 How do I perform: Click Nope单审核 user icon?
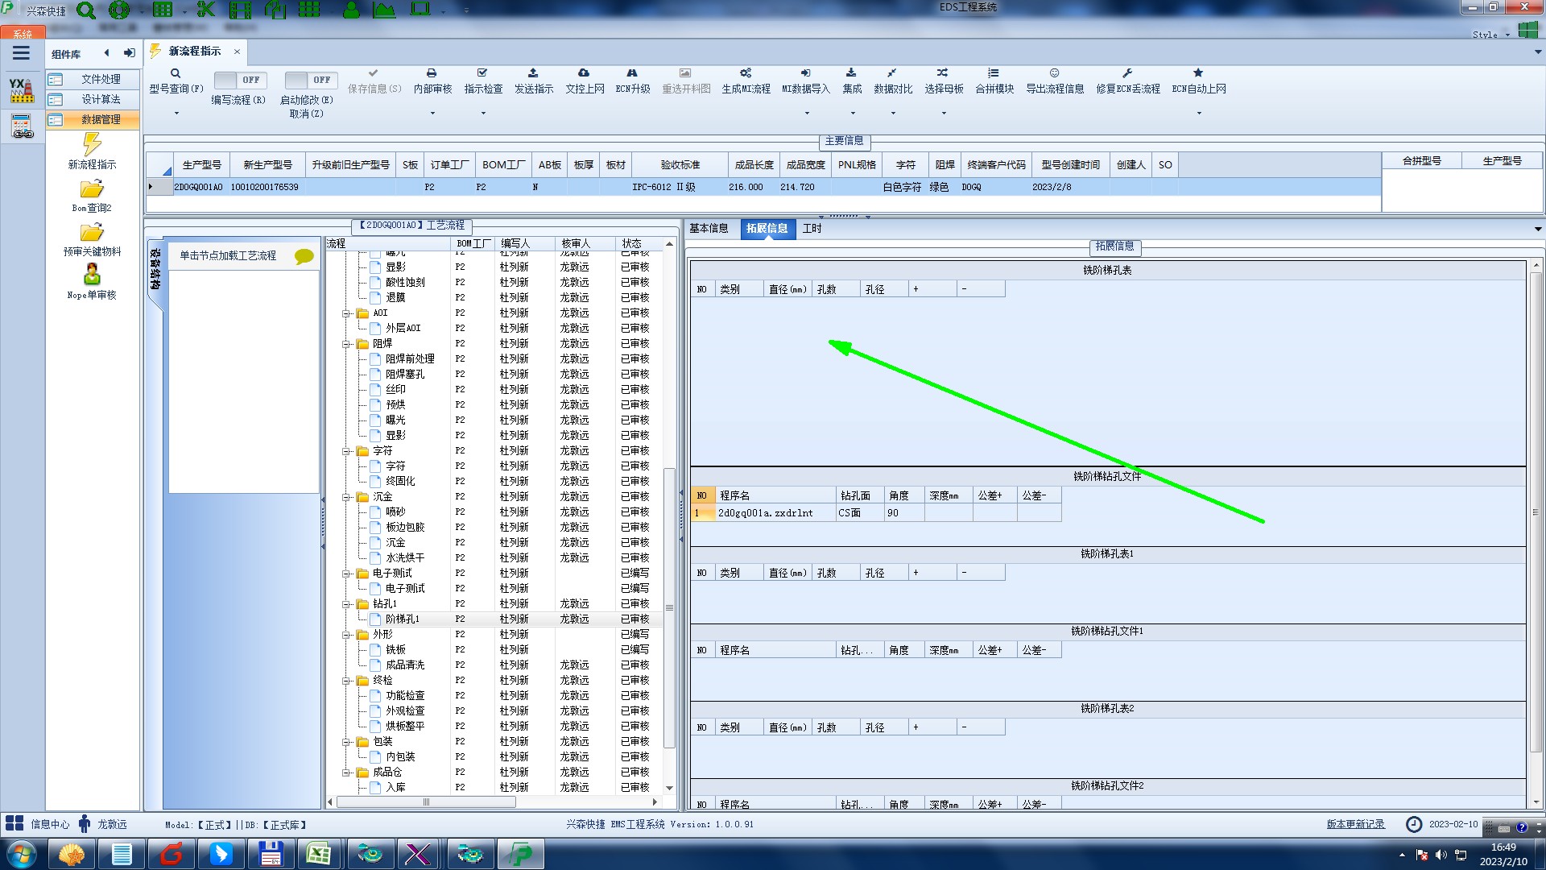(x=92, y=275)
